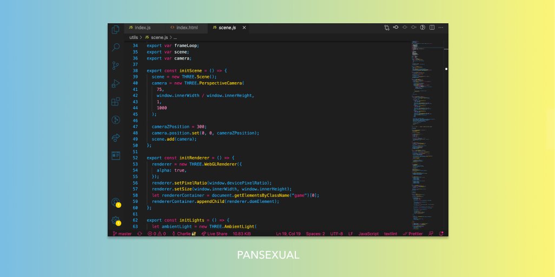Click 'getElementsByClassName' on line 58
The height and width of the screenshot is (277, 555).
click(x=262, y=195)
